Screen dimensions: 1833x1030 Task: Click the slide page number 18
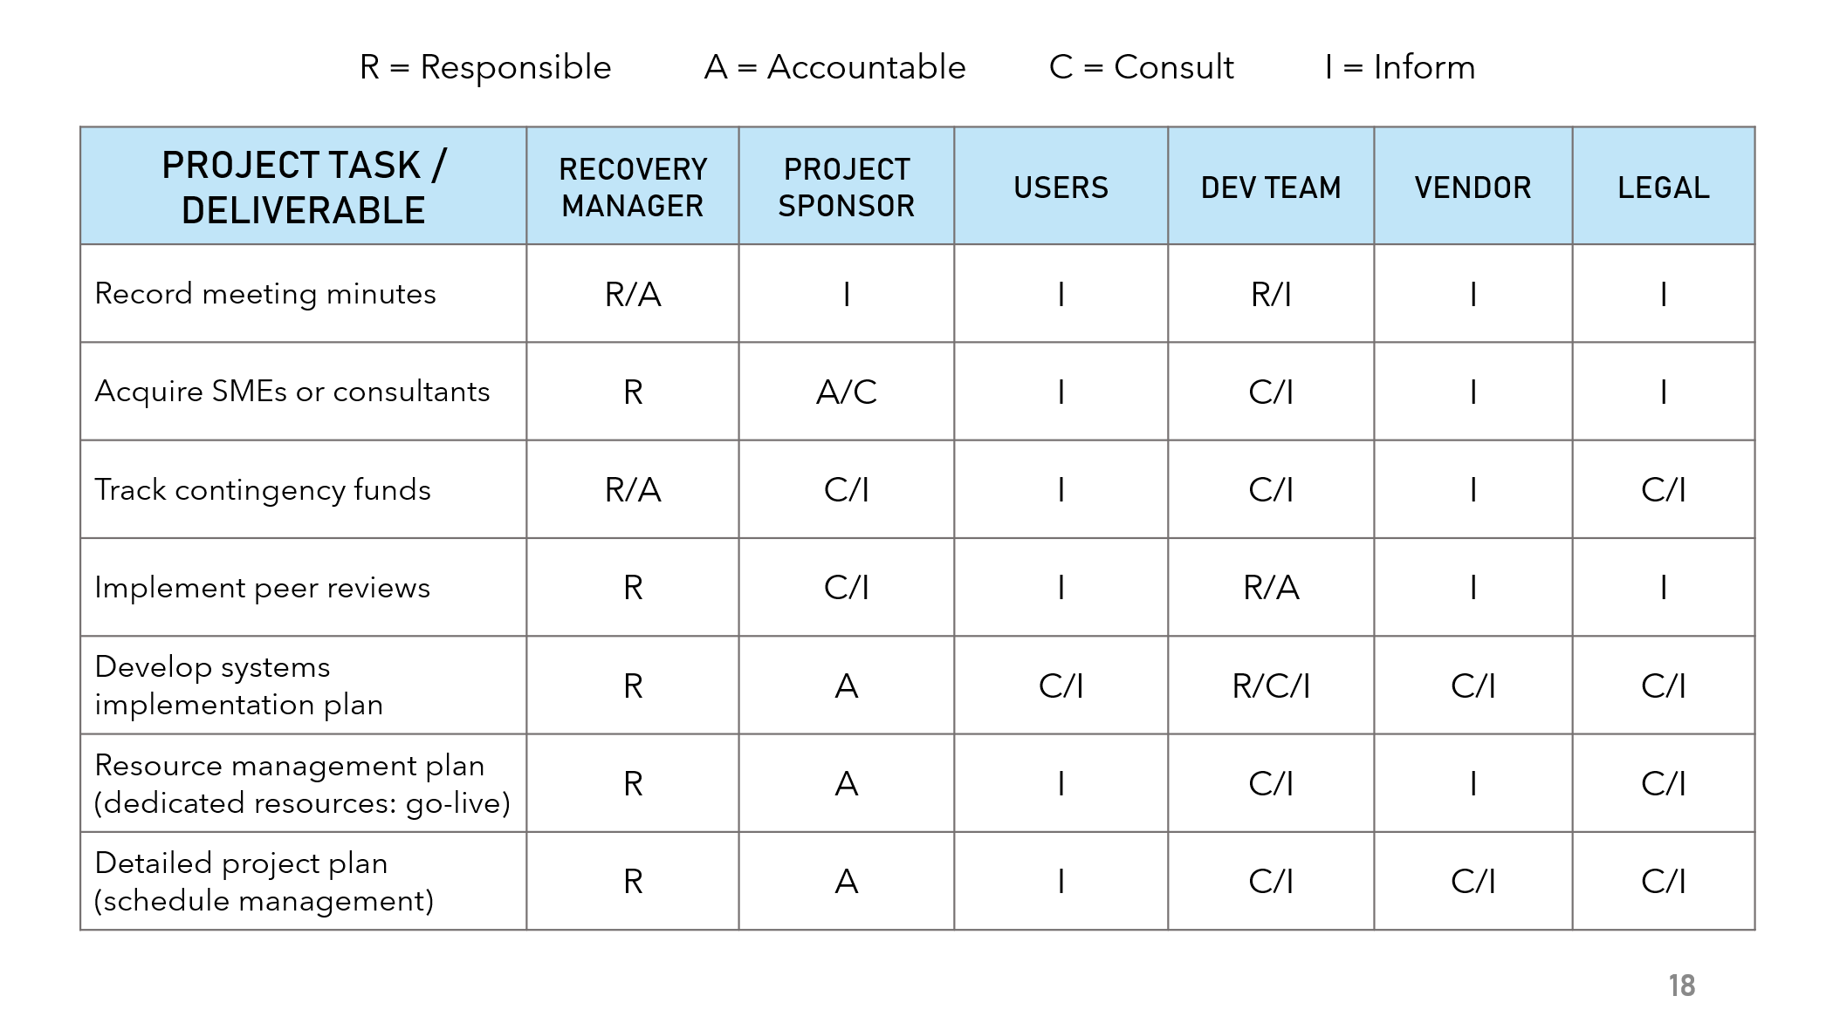[x=1682, y=986]
